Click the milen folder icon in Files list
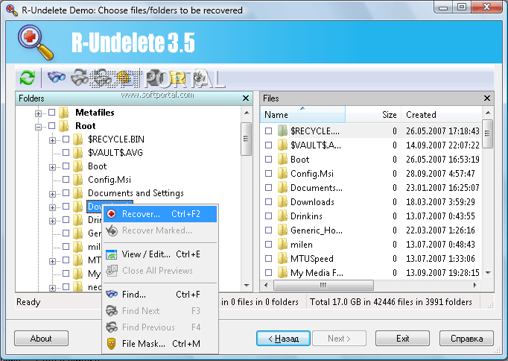 [x=282, y=244]
